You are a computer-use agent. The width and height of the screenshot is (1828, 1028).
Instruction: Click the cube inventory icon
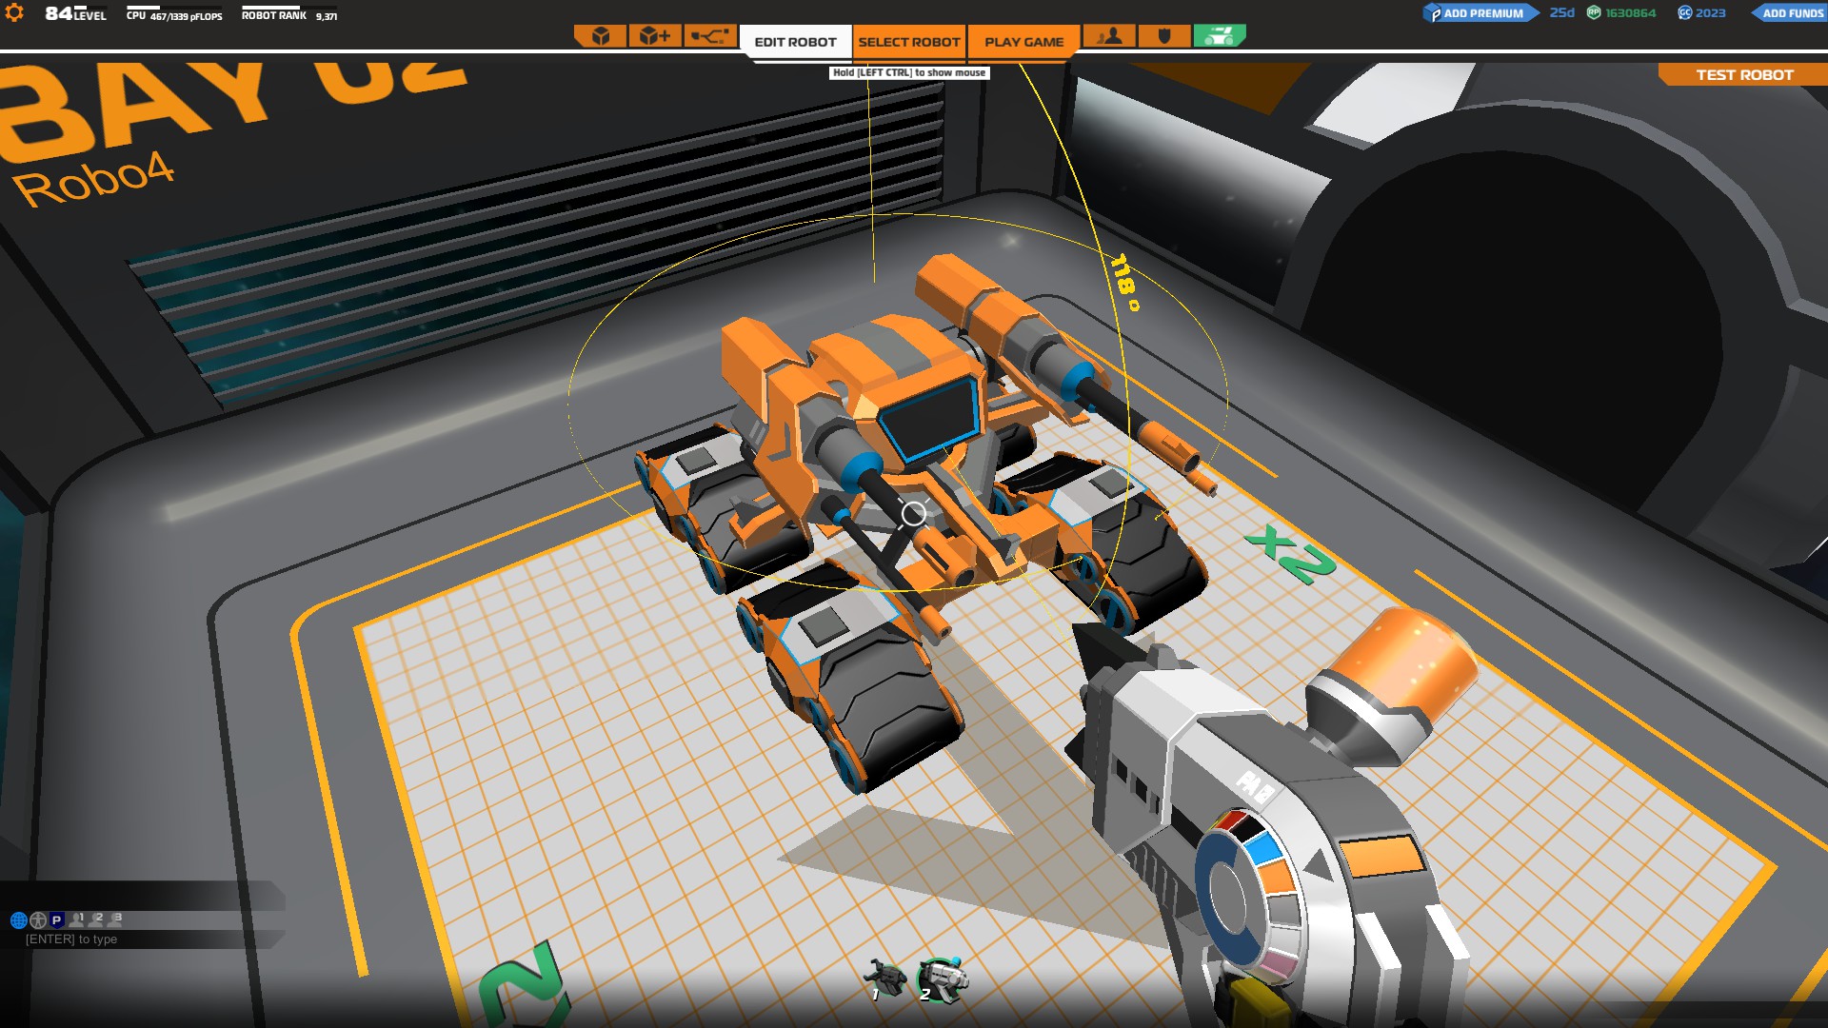pyautogui.click(x=601, y=36)
